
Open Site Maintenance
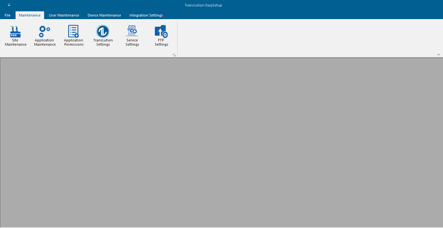click(x=15, y=35)
